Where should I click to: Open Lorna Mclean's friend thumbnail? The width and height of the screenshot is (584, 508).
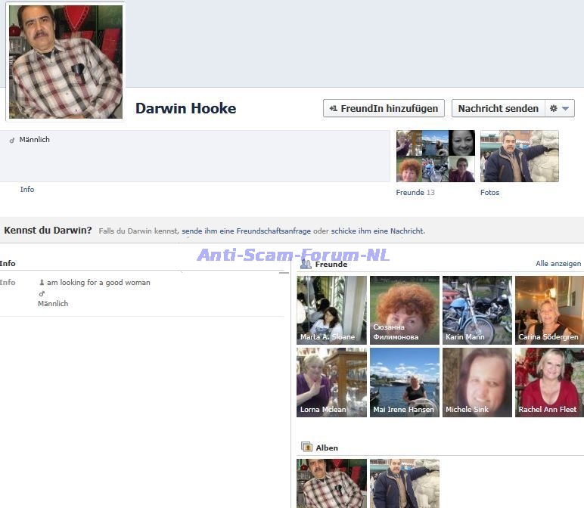coord(331,382)
